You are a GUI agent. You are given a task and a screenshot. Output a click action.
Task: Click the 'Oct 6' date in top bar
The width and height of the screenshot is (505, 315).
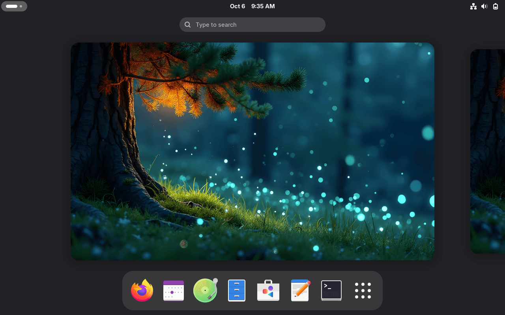(x=238, y=6)
